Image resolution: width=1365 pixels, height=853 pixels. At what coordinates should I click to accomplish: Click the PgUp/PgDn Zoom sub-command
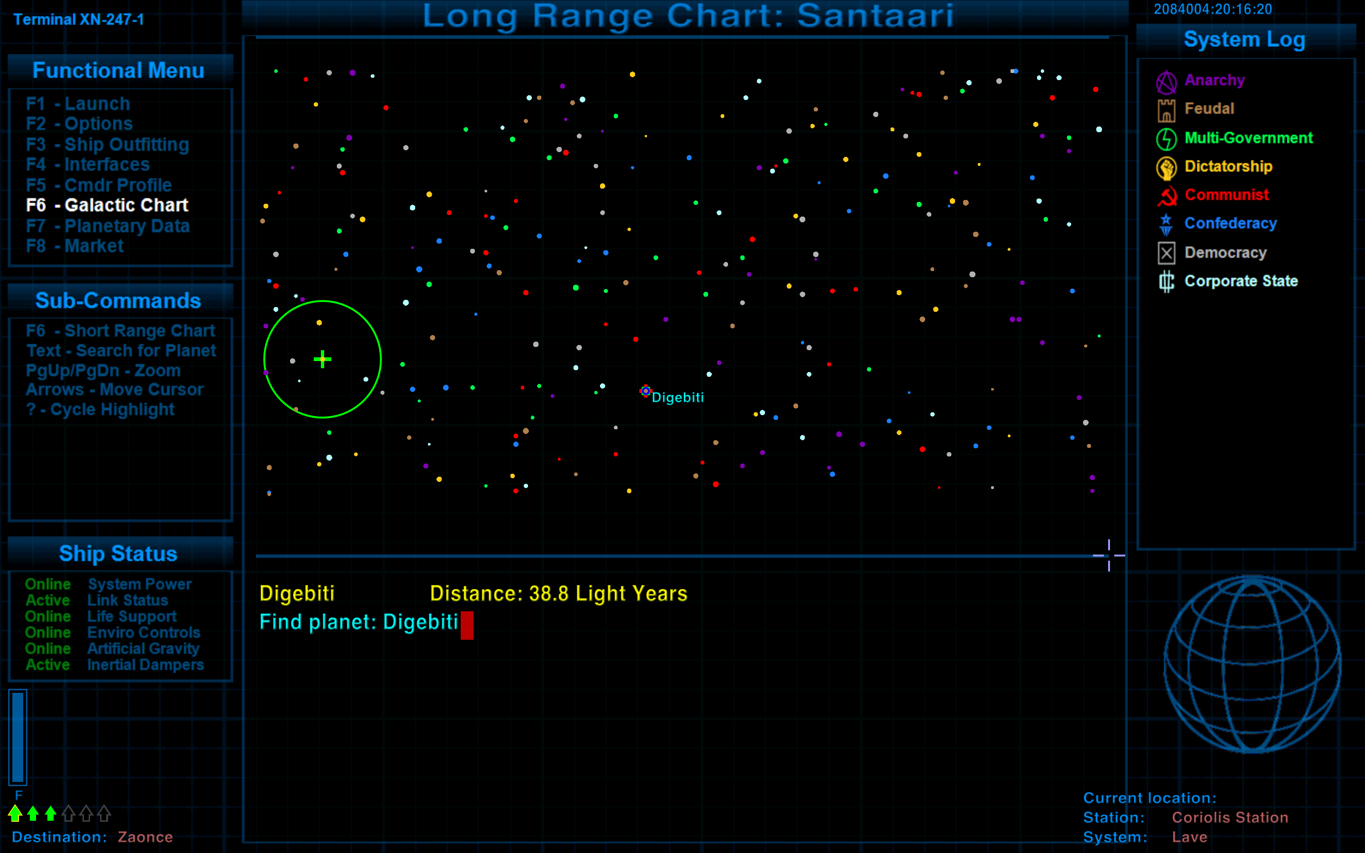tap(103, 370)
